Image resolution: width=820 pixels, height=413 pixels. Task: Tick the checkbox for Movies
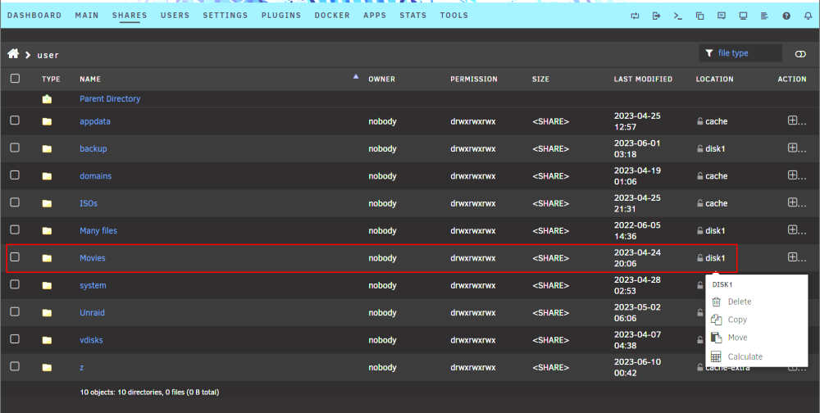[15, 256]
